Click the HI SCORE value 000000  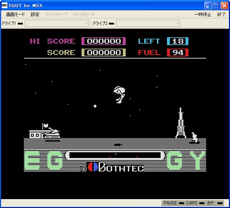pyautogui.click(x=104, y=41)
